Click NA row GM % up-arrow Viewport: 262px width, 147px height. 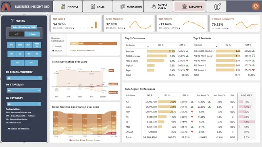[192, 102]
